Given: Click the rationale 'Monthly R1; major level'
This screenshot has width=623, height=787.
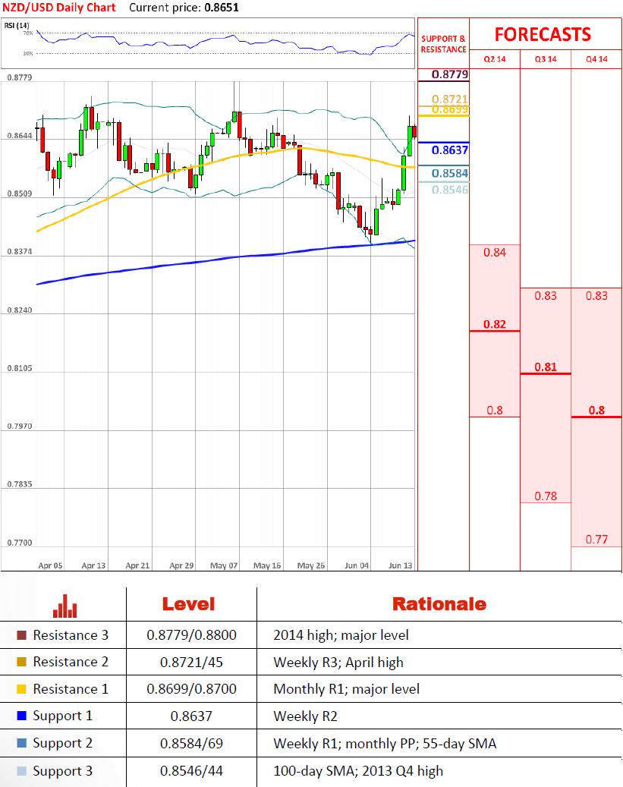Looking at the screenshot, I should coord(346,689).
